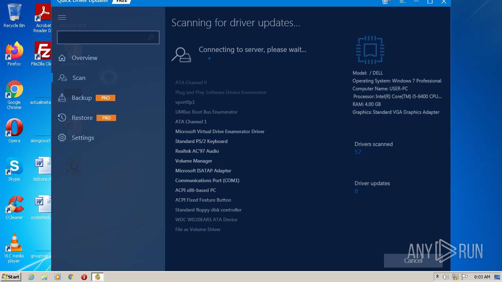Open the Windows Start menu
This screenshot has height=282, width=502.
coord(11,277)
